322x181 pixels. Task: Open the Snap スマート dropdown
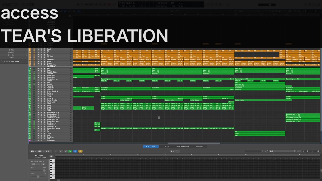pyautogui.click(x=283, y=151)
